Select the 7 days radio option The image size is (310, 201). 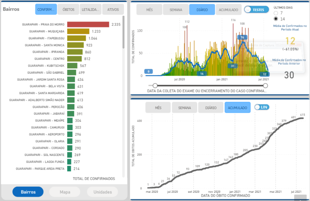coord(276,13)
